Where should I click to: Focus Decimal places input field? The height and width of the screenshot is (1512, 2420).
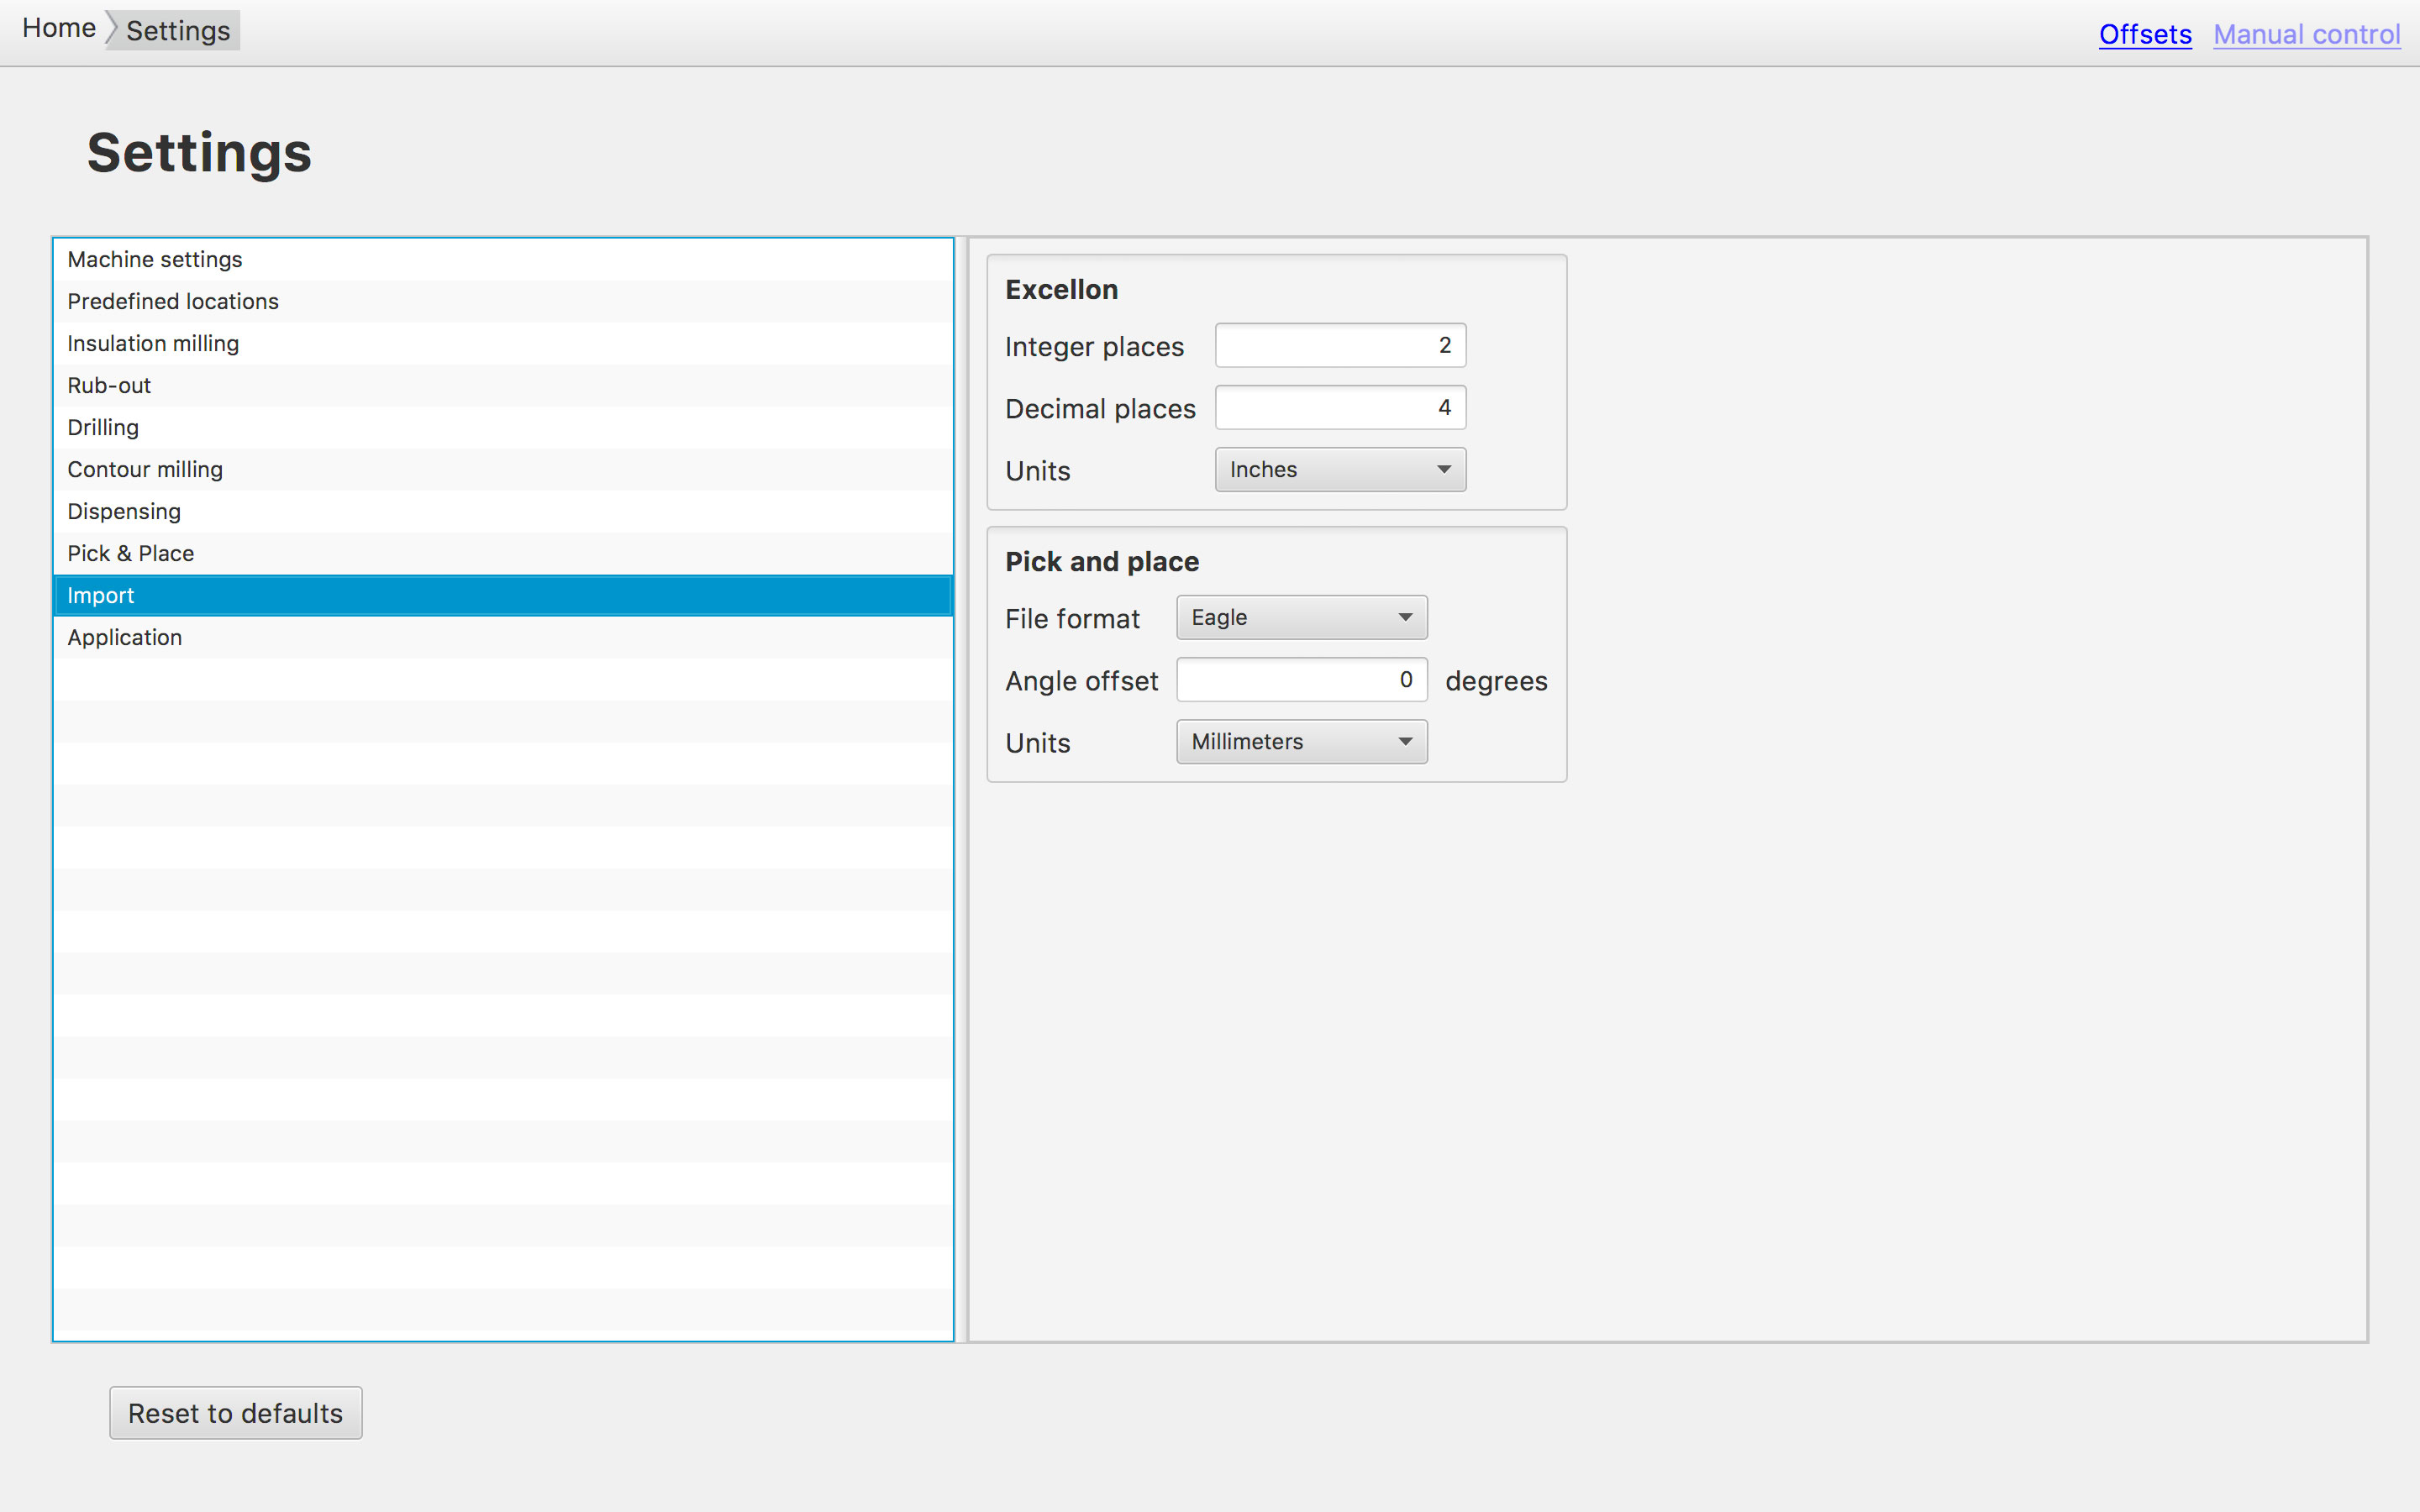pyautogui.click(x=1340, y=407)
